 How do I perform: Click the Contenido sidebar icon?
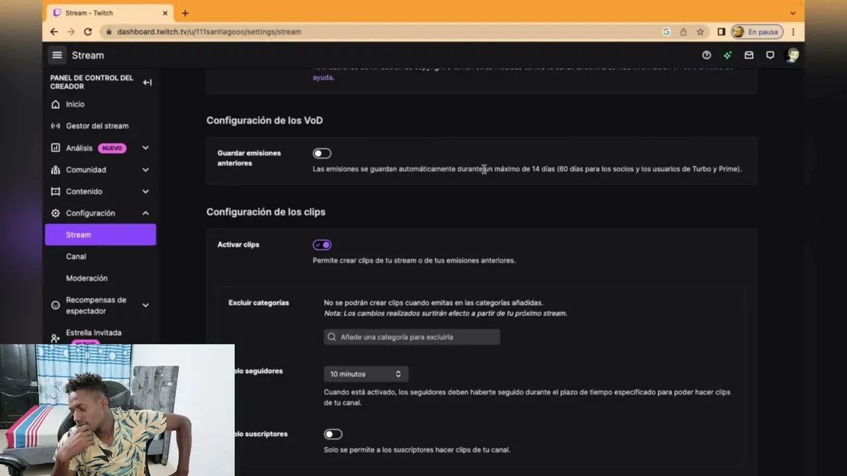(x=56, y=192)
